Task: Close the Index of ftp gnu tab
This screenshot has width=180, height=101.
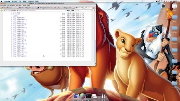Action: (36, 8)
